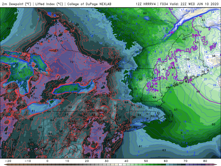Click the 80 tick label on legend scale
Screen dimensions: 221x166
click(x=205, y=161)
